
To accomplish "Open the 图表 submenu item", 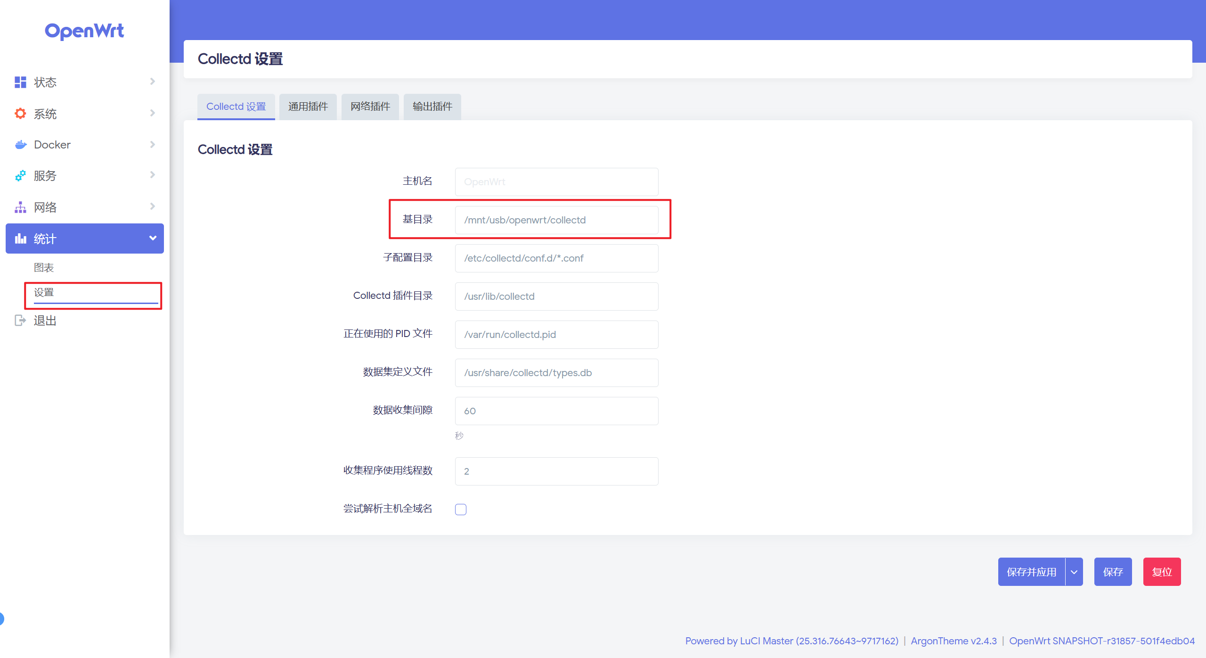I will [x=44, y=268].
